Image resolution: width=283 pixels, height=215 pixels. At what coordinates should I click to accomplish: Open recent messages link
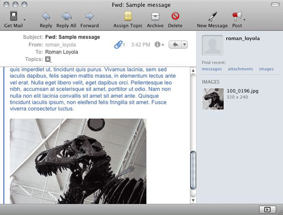212,69
